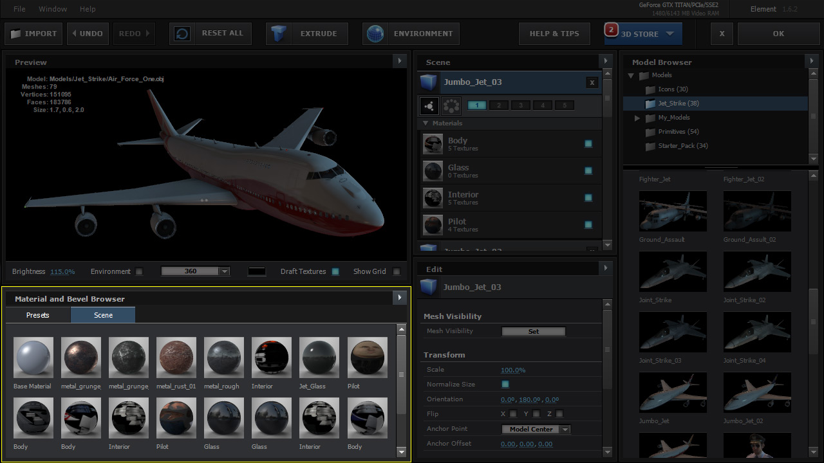The image size is (824, 463).
Task: Select the Jet_Glass material sphere
Action: click(x=319, y=357)
